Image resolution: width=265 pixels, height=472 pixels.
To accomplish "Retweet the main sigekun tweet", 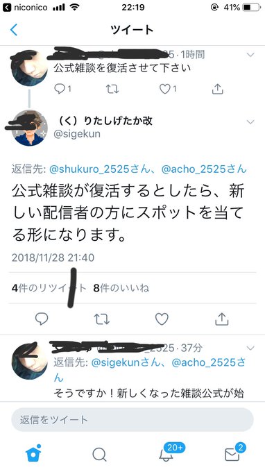I will pyautogui.click(x=102, y=319).
